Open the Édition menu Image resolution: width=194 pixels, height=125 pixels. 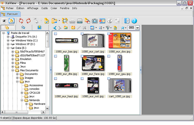(20, 8)
